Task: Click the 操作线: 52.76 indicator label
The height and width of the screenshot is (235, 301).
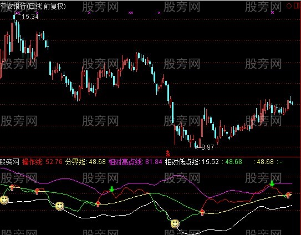Action: [42, 162]
